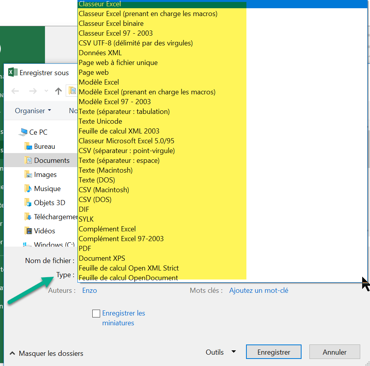Screen dimensions: 370x366
Task: Enable Enregistrer les miniatures checkbox
Action: pyautogui.click(x=96, y=314)
